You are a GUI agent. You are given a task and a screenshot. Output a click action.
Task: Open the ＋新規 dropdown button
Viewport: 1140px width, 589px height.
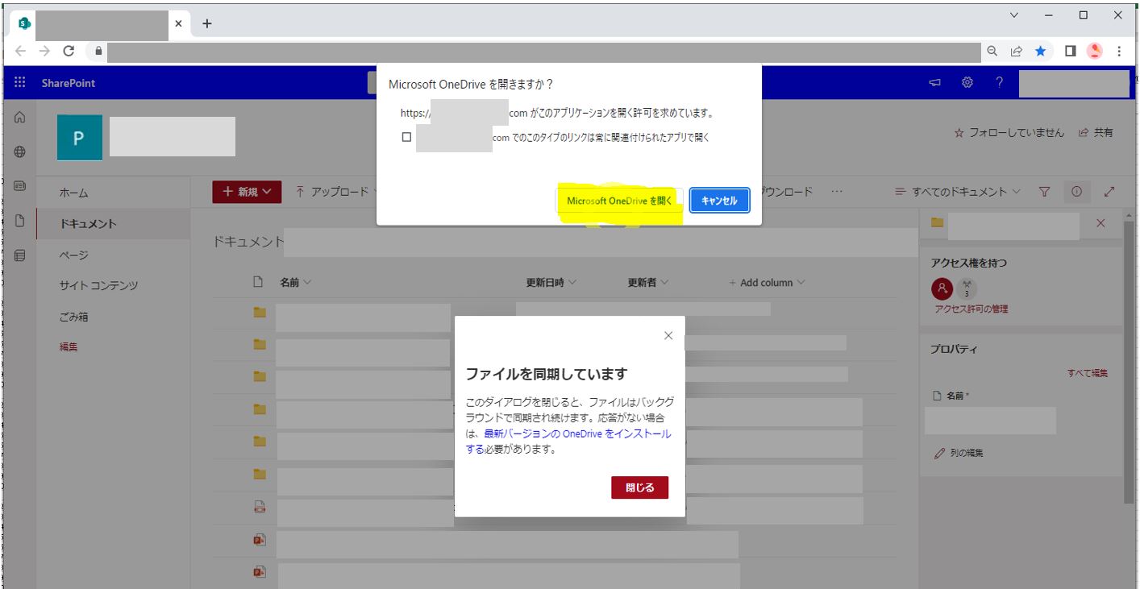point(247,192)
